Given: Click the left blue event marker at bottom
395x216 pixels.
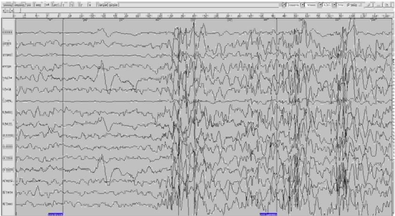Looking at the screenshot, I should coord(55,214).
